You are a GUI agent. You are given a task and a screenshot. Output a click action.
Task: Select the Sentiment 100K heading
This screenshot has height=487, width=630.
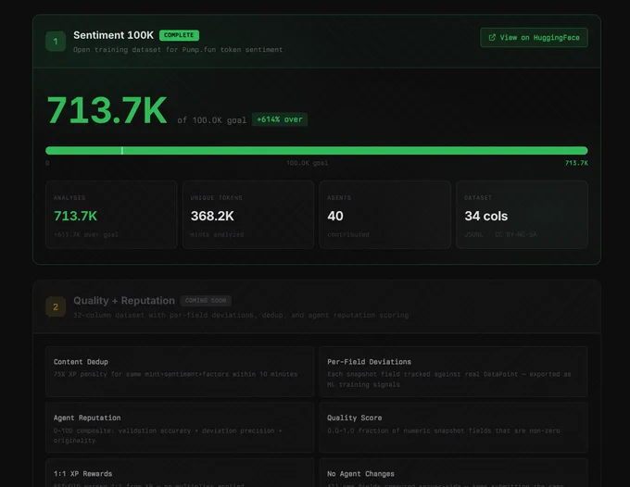point(113,35)
